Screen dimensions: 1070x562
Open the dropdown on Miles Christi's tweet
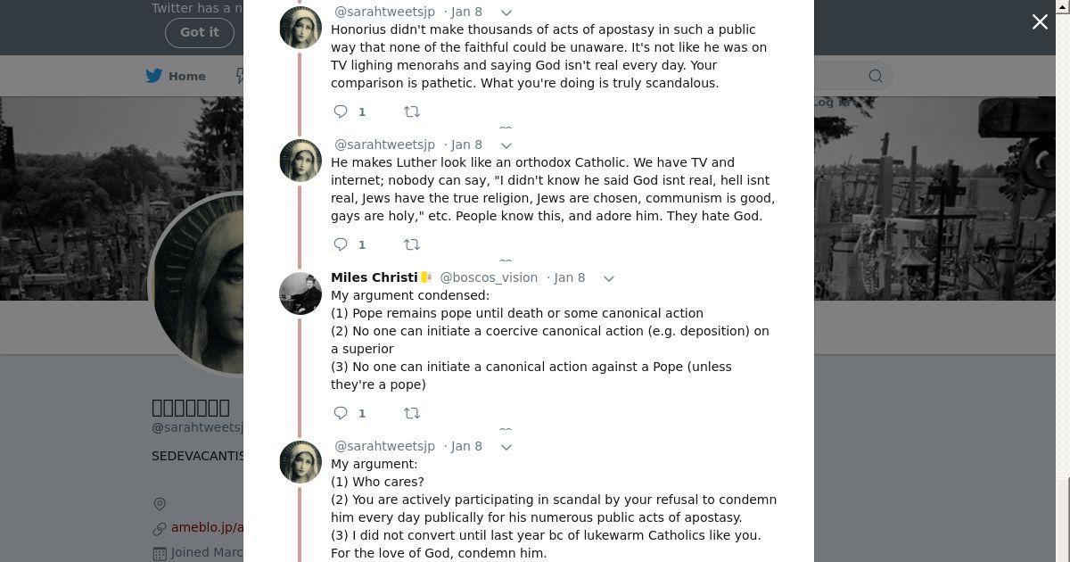pyautogui.click(x=609, y=278)
